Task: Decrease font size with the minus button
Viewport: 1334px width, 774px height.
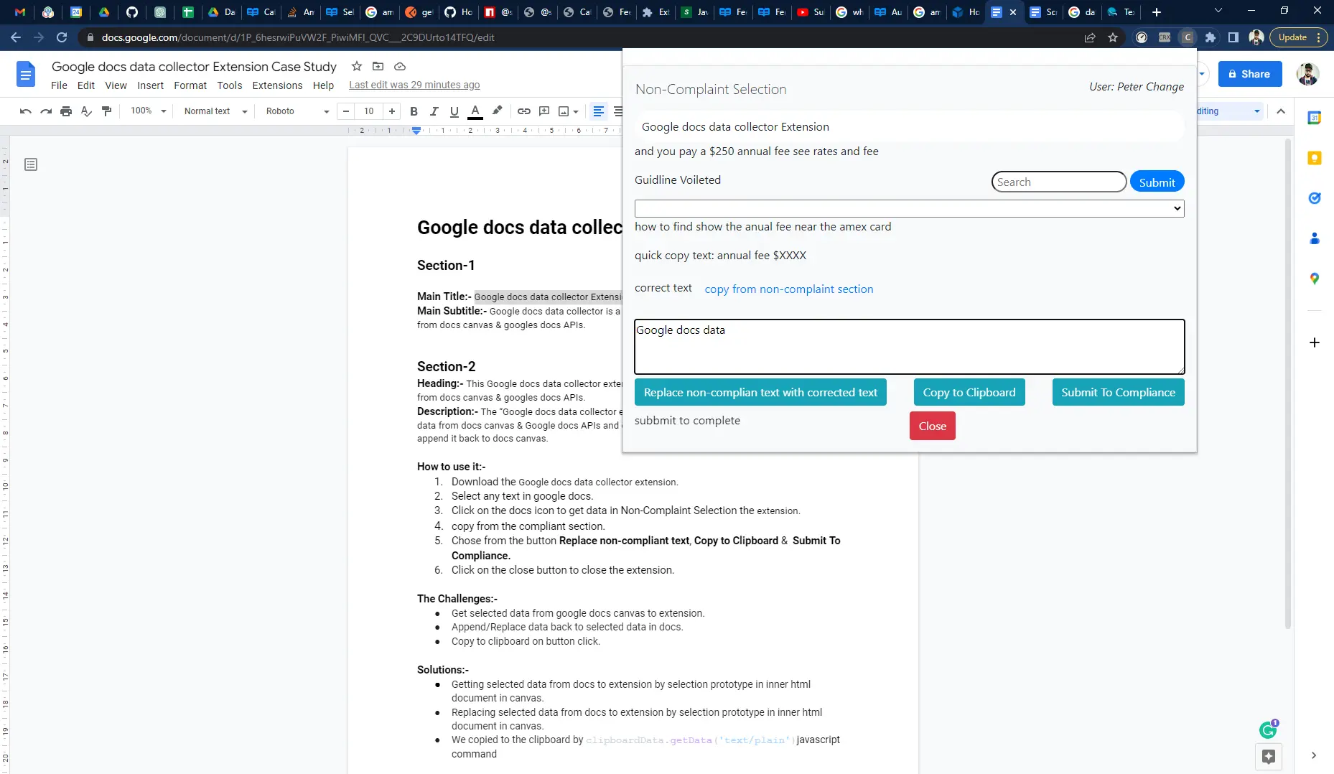Action: (346, 111)
